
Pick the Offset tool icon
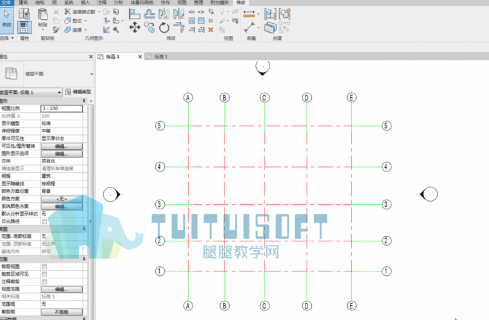click(150, 14)
